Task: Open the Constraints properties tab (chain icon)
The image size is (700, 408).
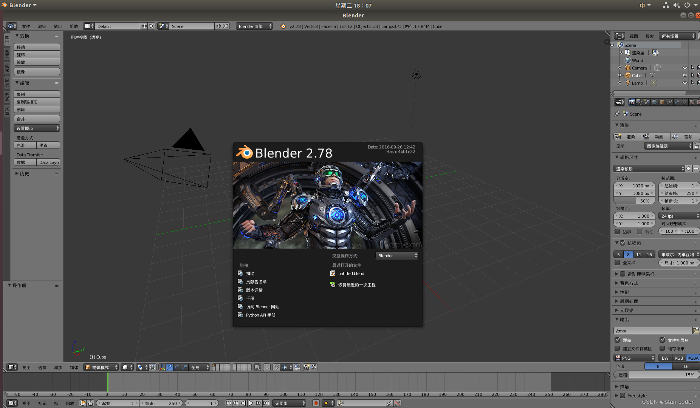Action: tap(669, 102)
